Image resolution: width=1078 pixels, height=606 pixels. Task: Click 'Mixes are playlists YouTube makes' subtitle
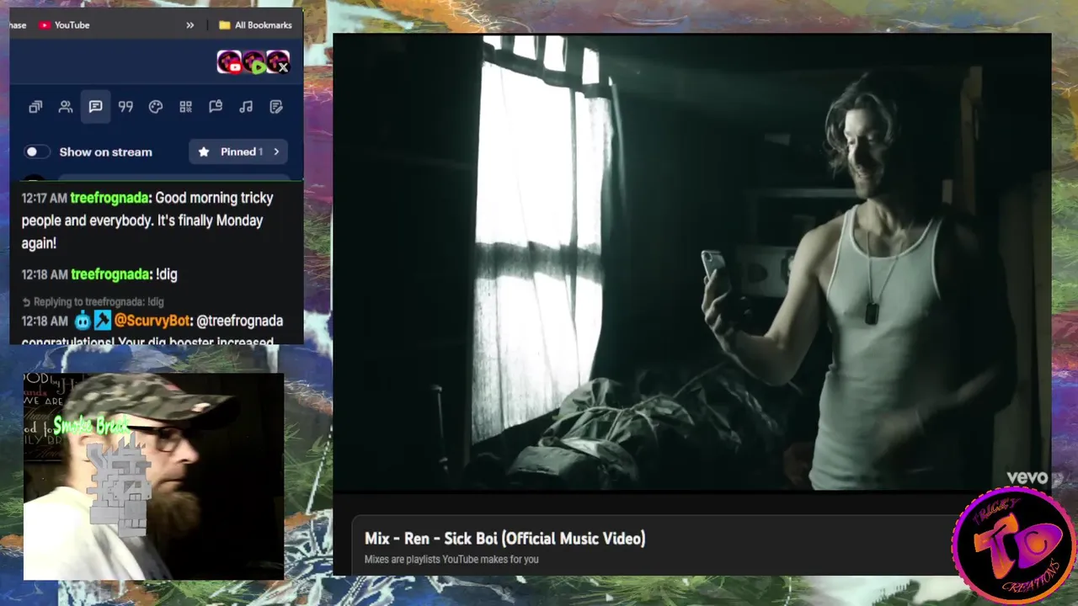coord(451,560)
